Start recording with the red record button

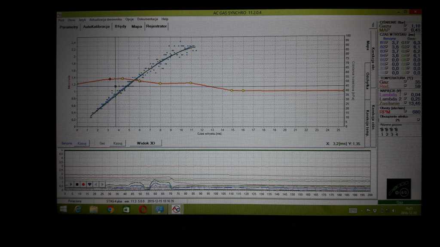83,184
